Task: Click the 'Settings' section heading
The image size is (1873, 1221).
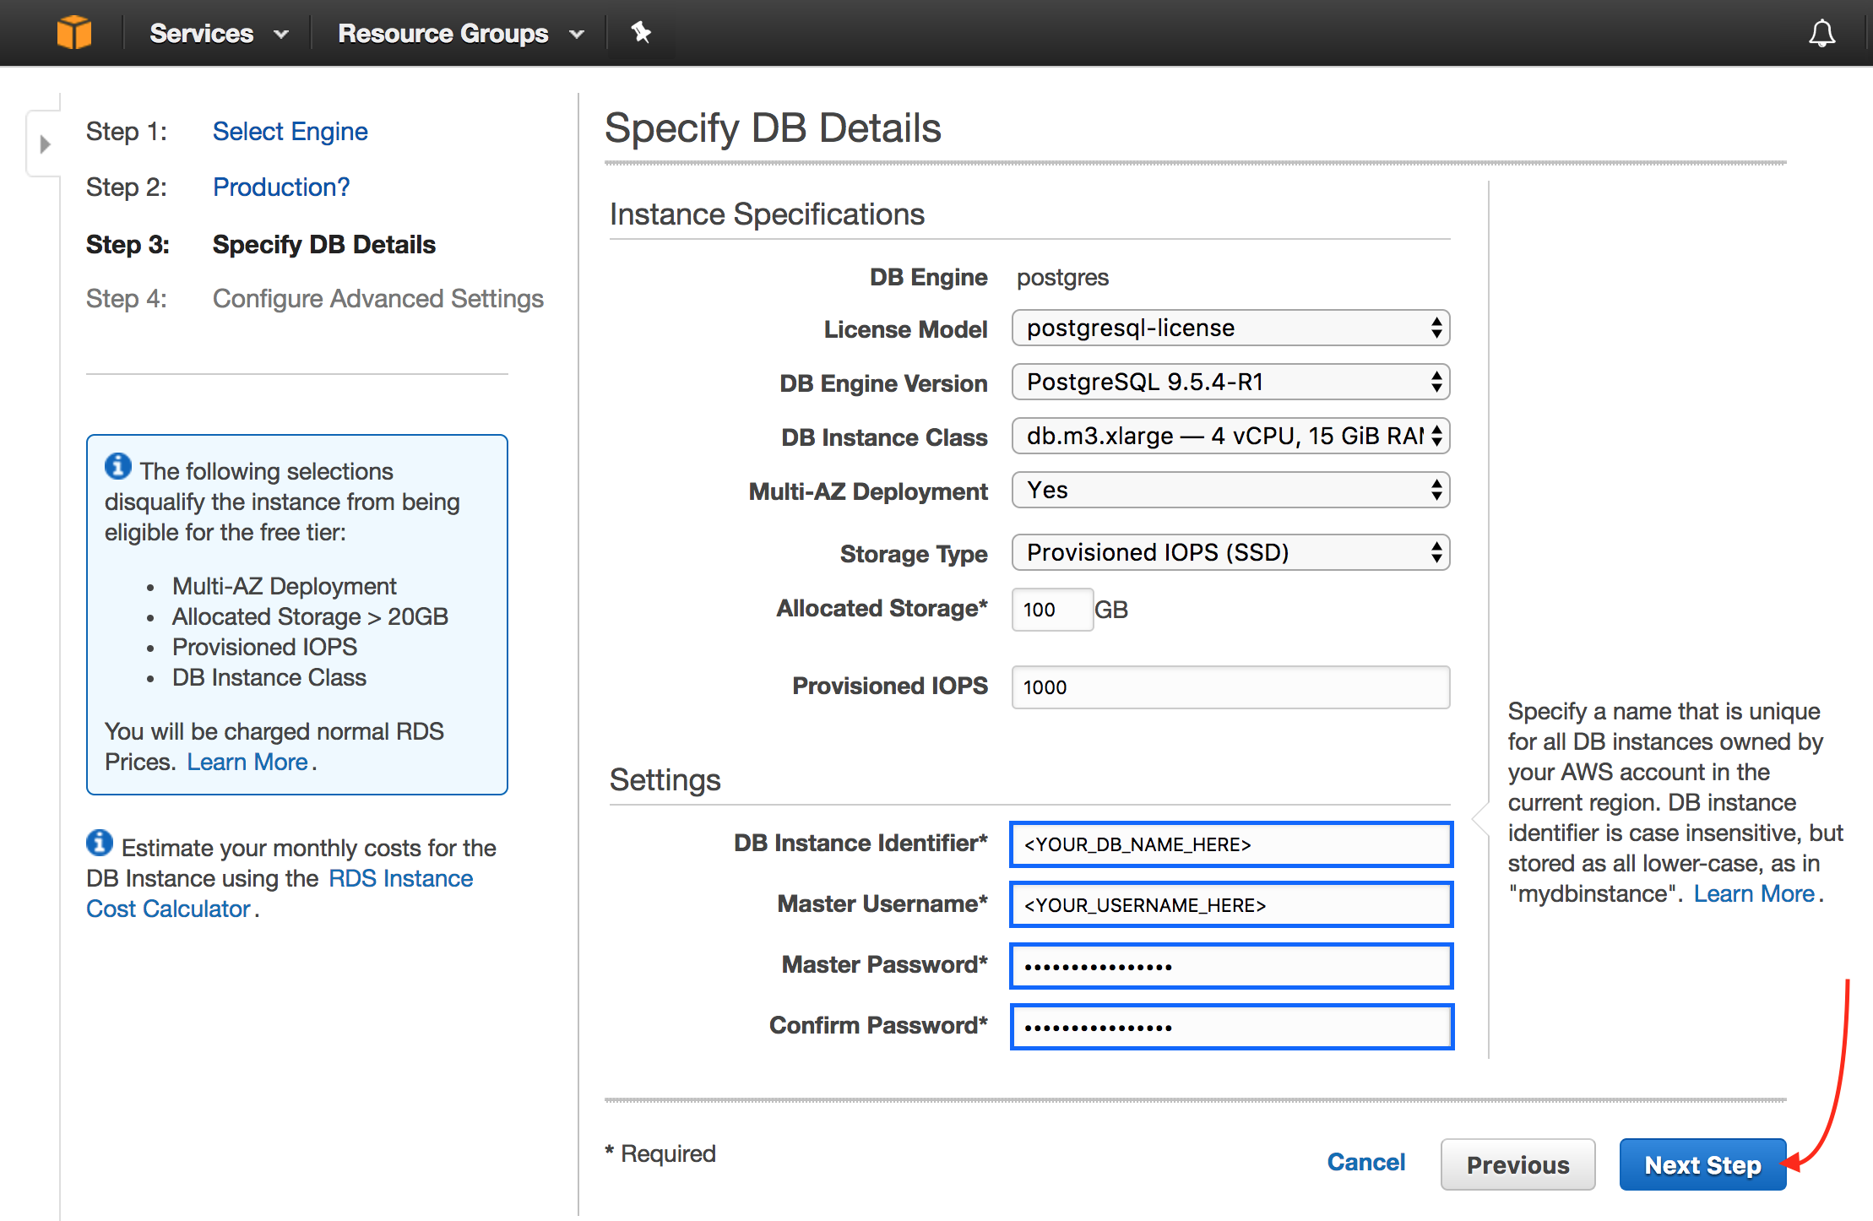Action: (665, 779)
